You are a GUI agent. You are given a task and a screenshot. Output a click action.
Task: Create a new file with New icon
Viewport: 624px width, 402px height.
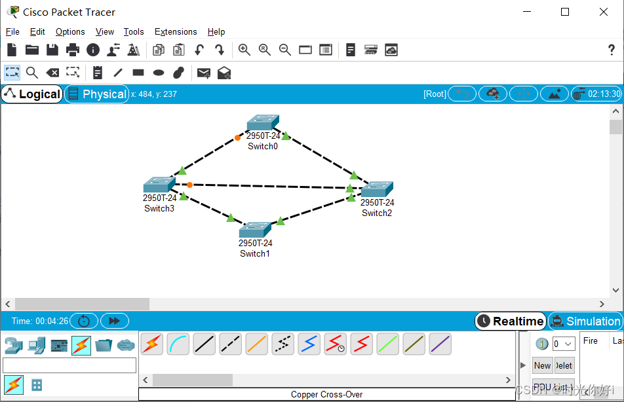[x=12, y=50]
